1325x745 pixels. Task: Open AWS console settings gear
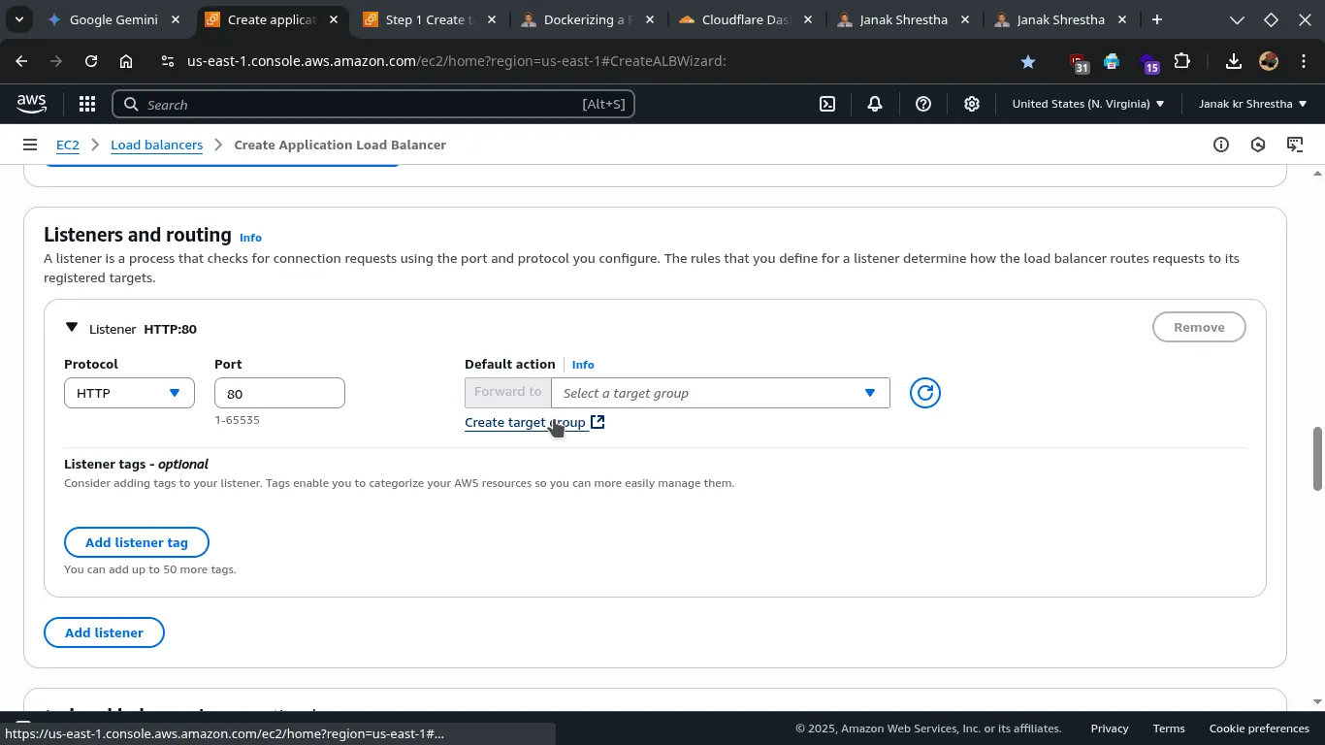coord(972,104)
